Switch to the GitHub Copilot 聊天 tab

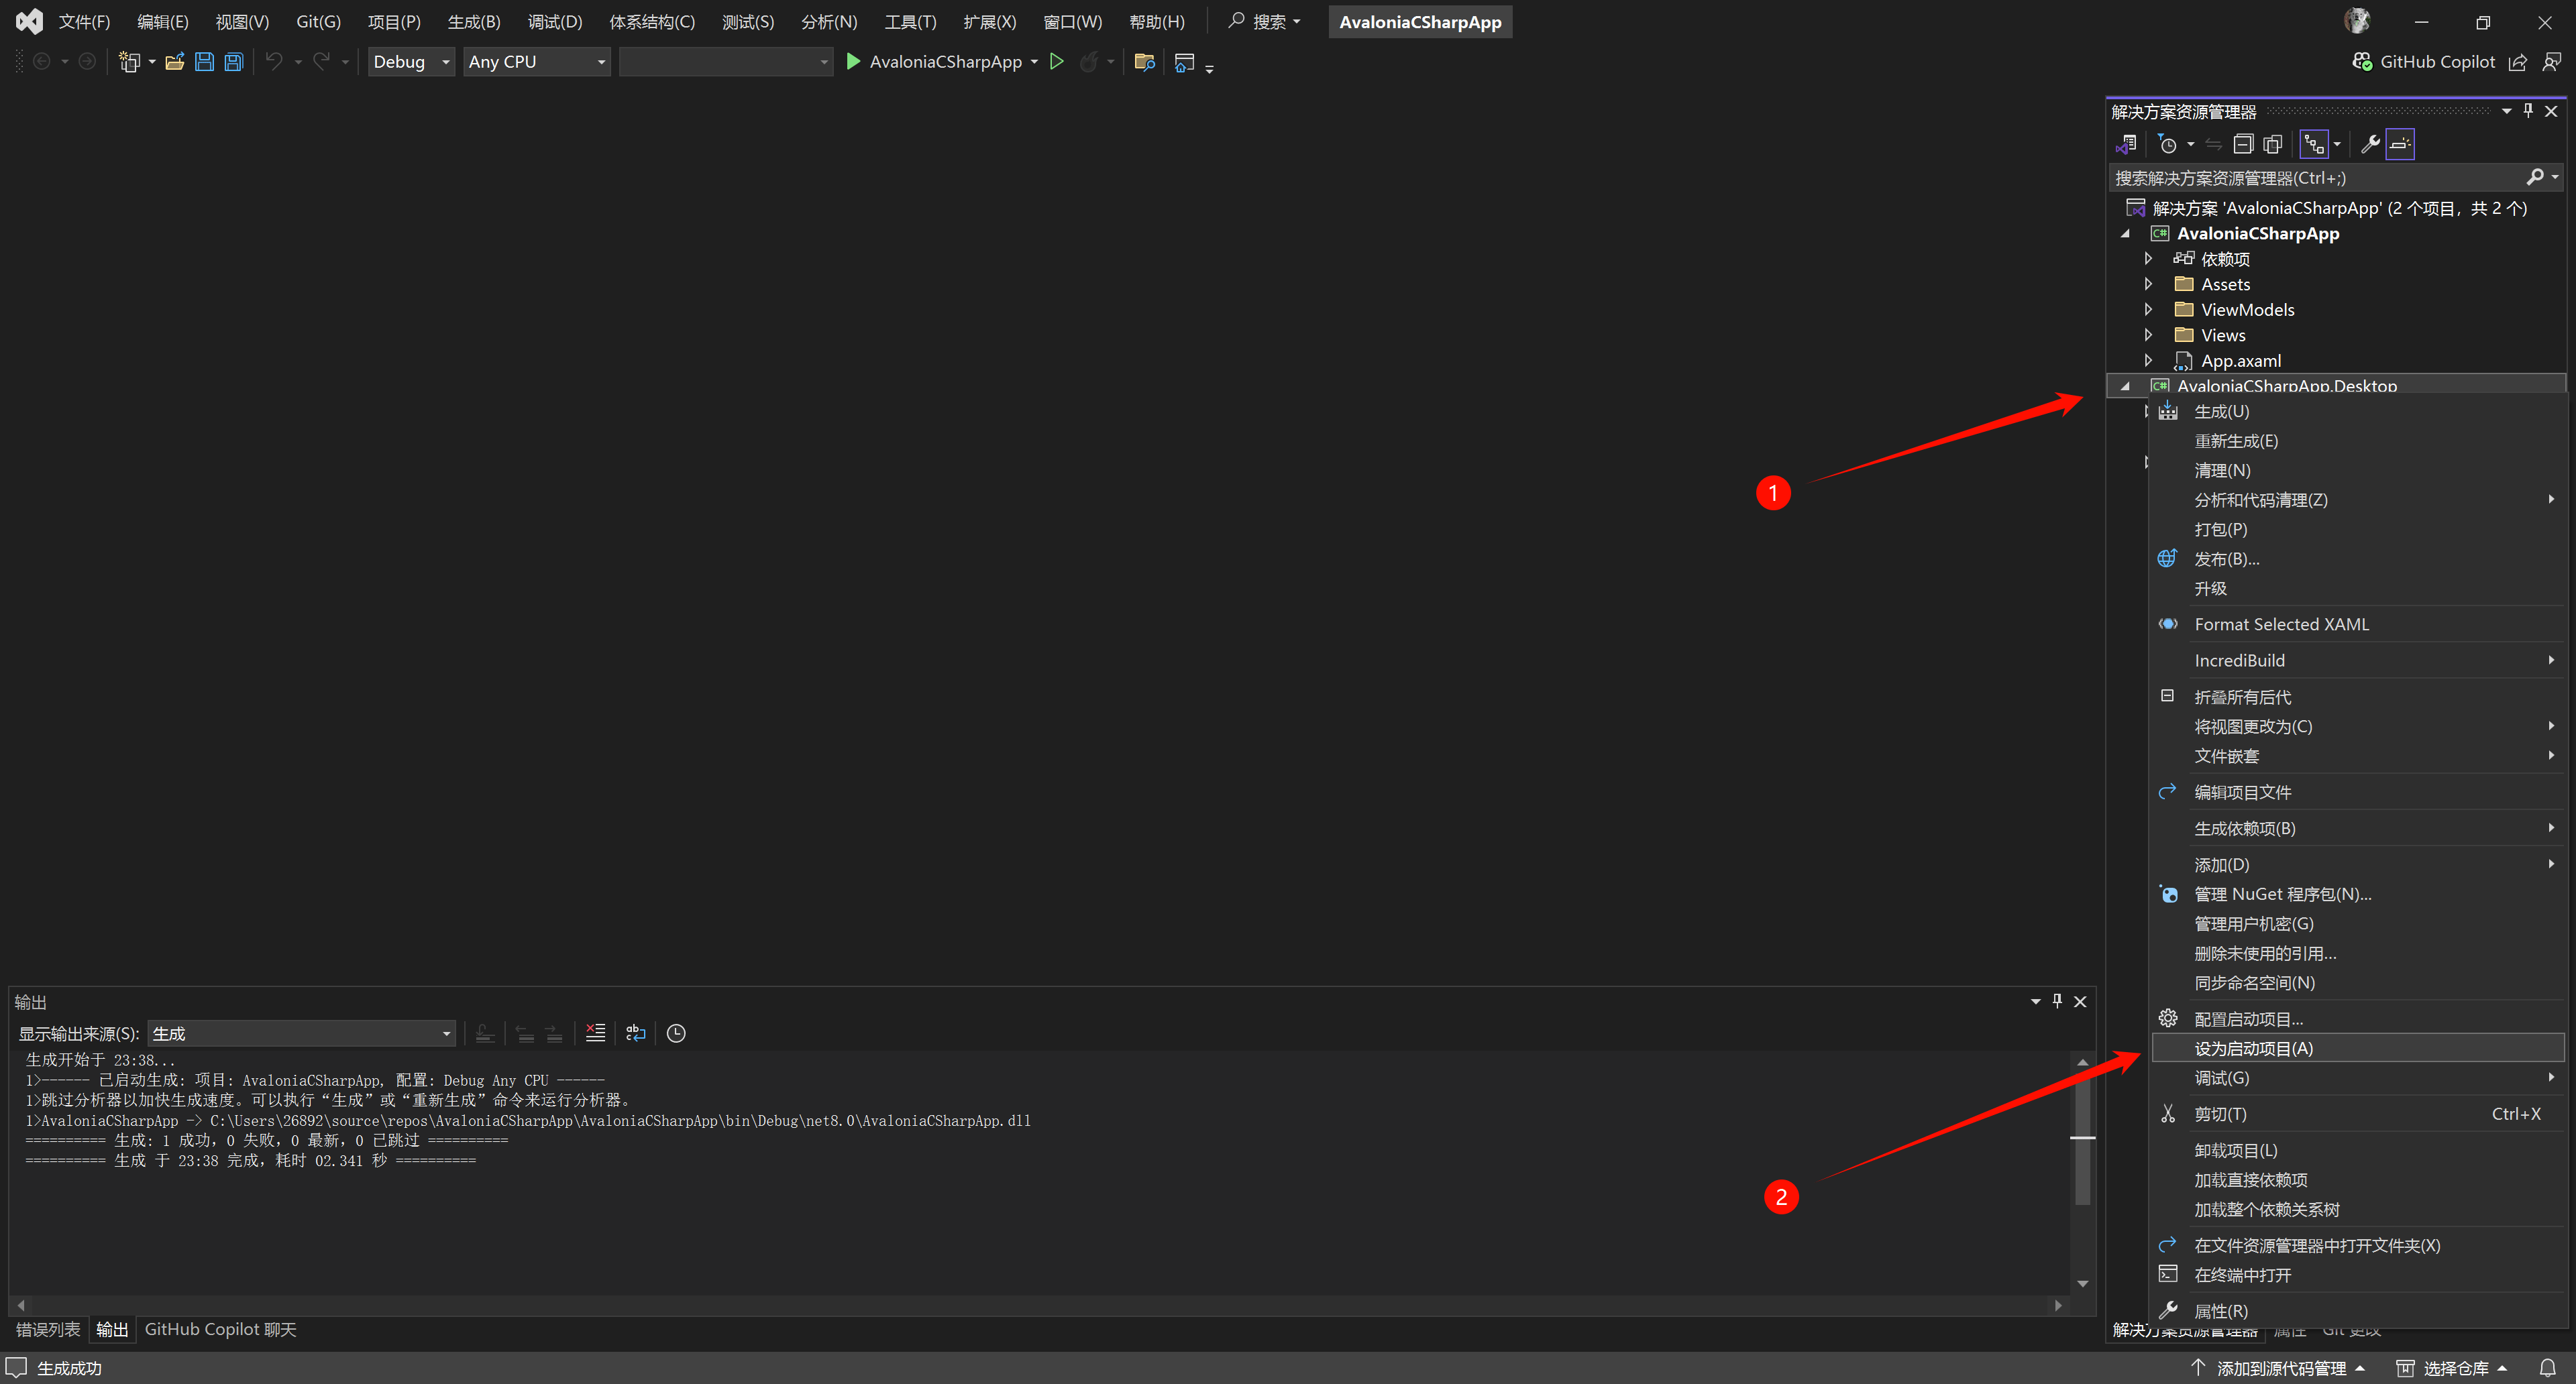221,1330
